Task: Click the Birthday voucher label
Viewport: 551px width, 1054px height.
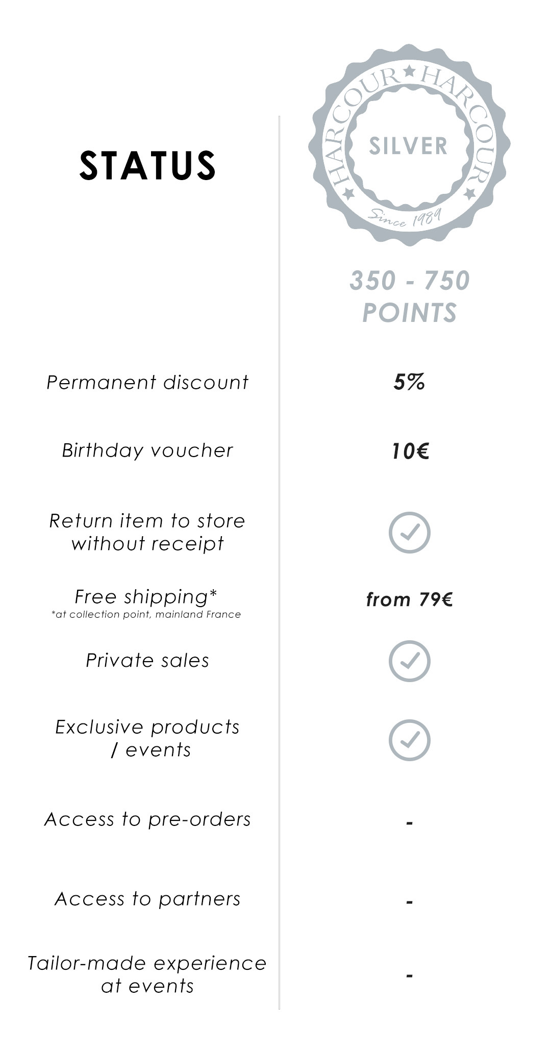Action: click(147, 450)
